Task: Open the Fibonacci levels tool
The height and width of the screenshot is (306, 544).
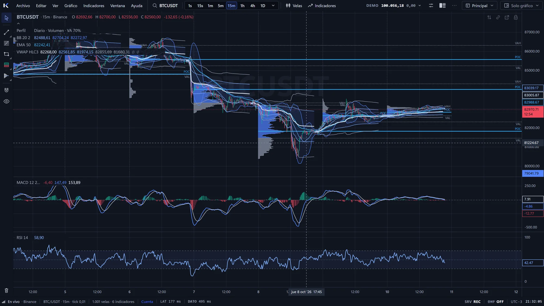Action: point(7,43)
